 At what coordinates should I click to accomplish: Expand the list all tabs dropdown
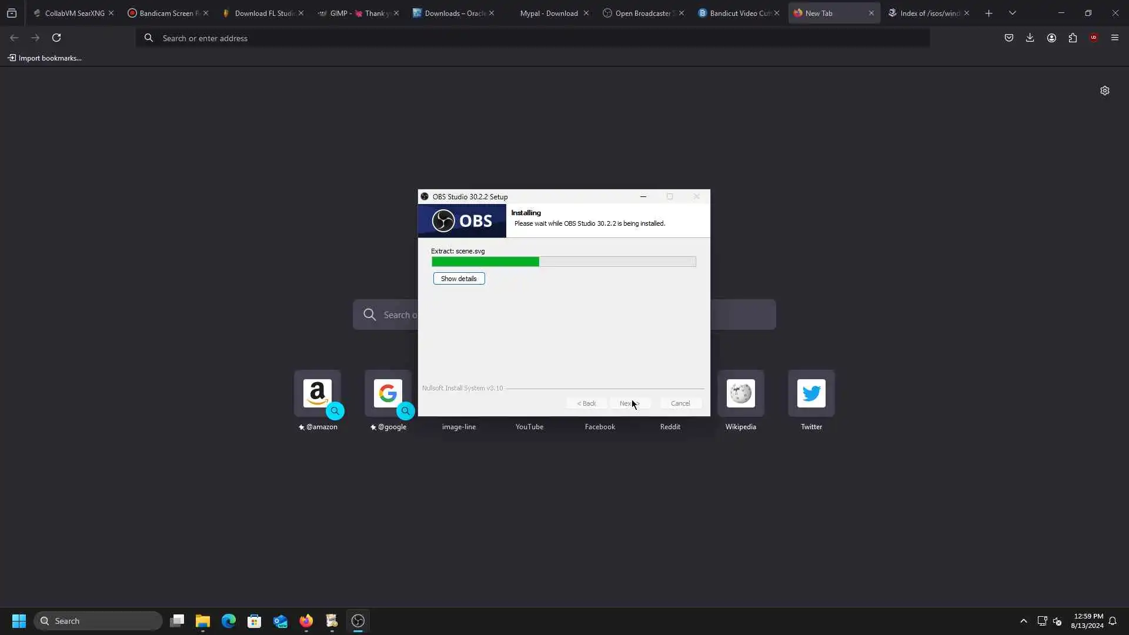[1013, 13]
